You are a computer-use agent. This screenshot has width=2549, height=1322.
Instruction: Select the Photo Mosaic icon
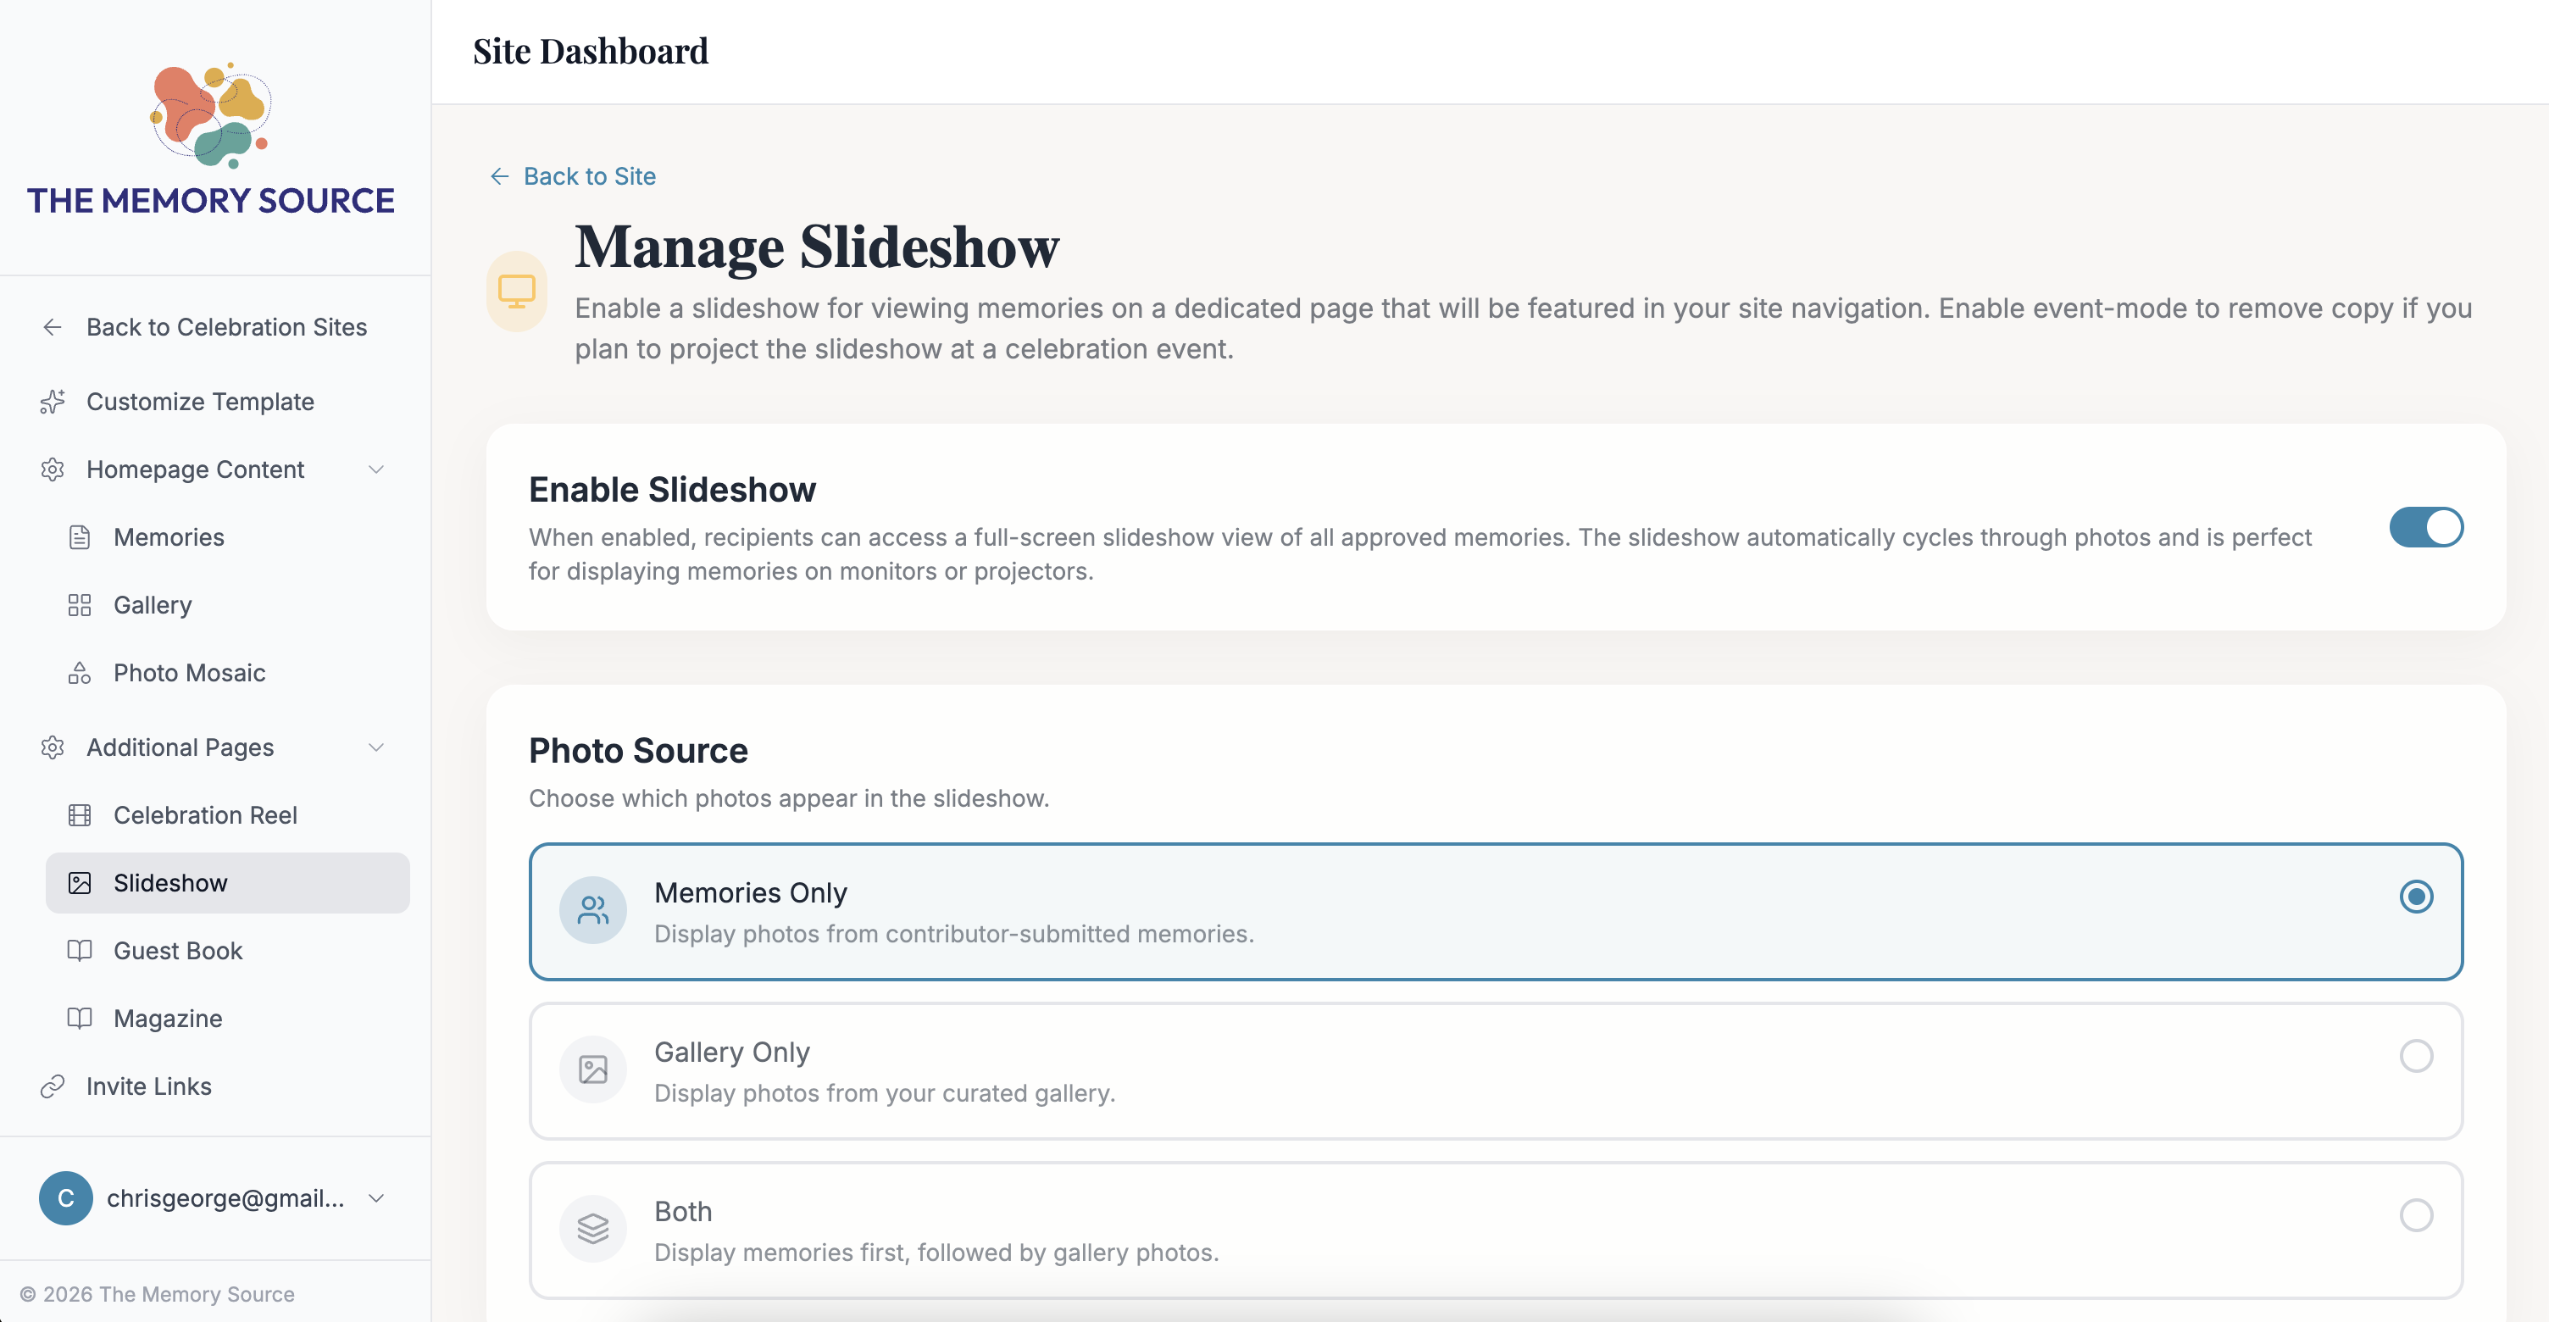81,673
